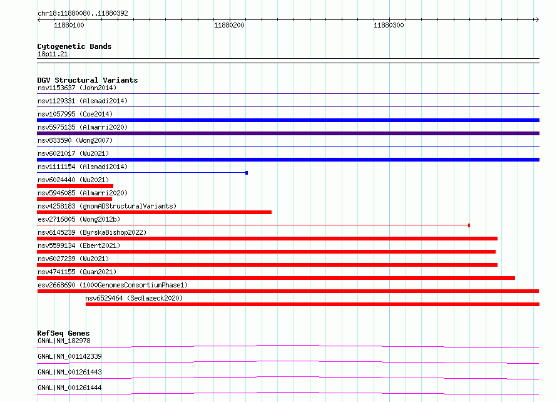Click variant label nsv833590 (Wong2007)

(75, 140)
